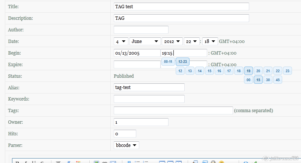This screenshot has width=301, height=163.
Task: Select the 12-23 hour range
Action: point(182,62)
